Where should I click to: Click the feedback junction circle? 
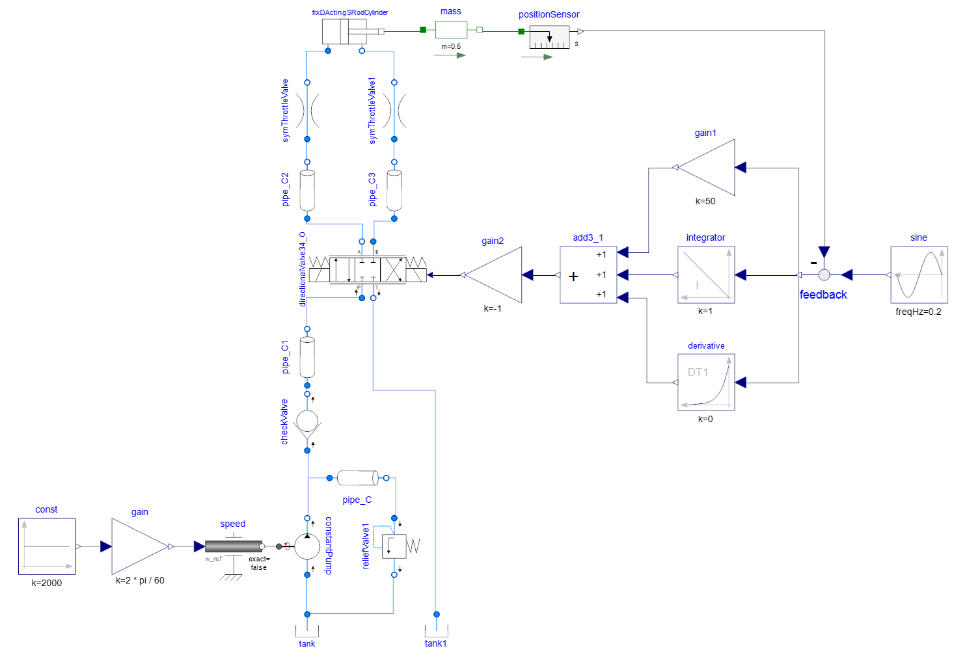824,275
